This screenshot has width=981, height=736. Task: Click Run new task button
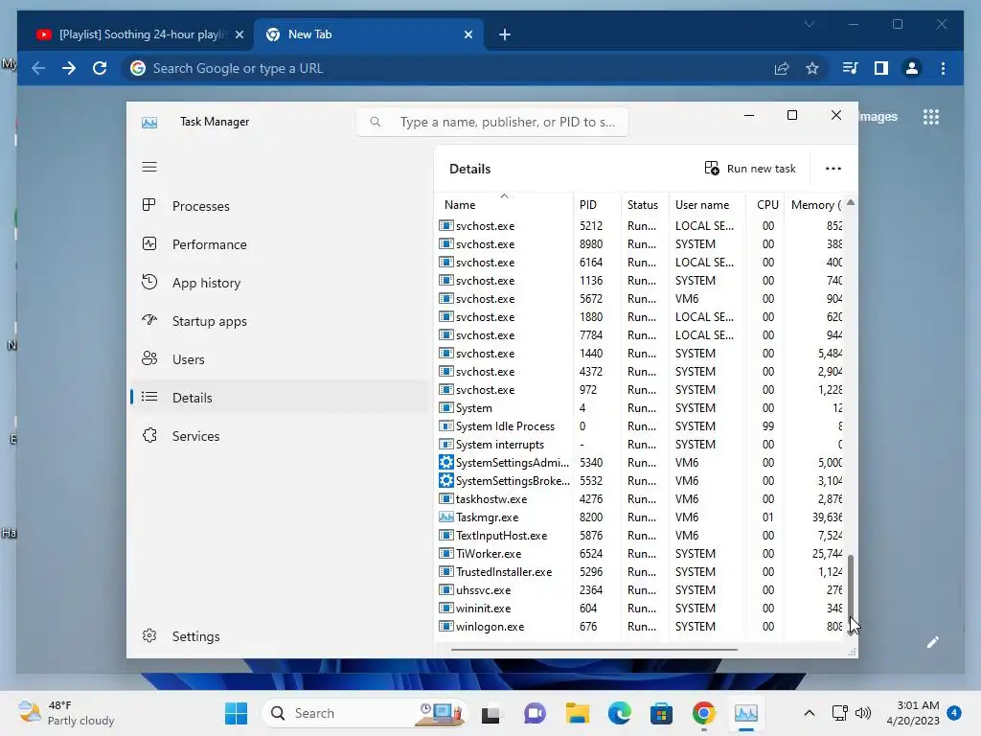[749, 169]
